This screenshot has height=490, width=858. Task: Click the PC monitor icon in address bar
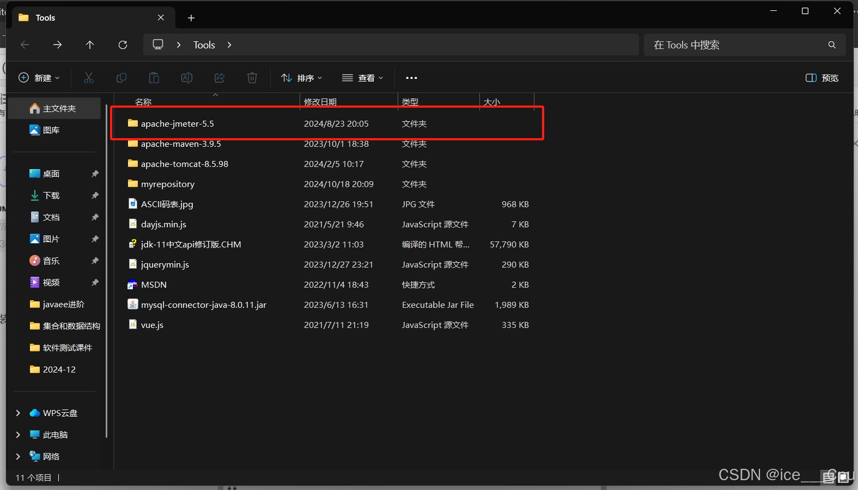pos(158,45)
